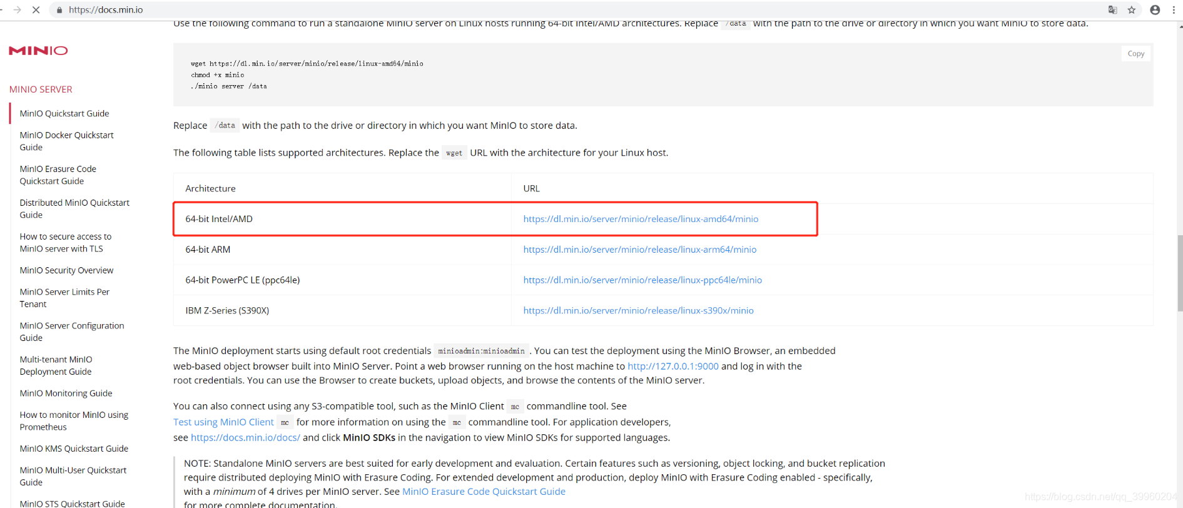Open MinIO Docker Quickstart Guide
Viewport: 1183px width, 508px height.
tap(67, 141)
